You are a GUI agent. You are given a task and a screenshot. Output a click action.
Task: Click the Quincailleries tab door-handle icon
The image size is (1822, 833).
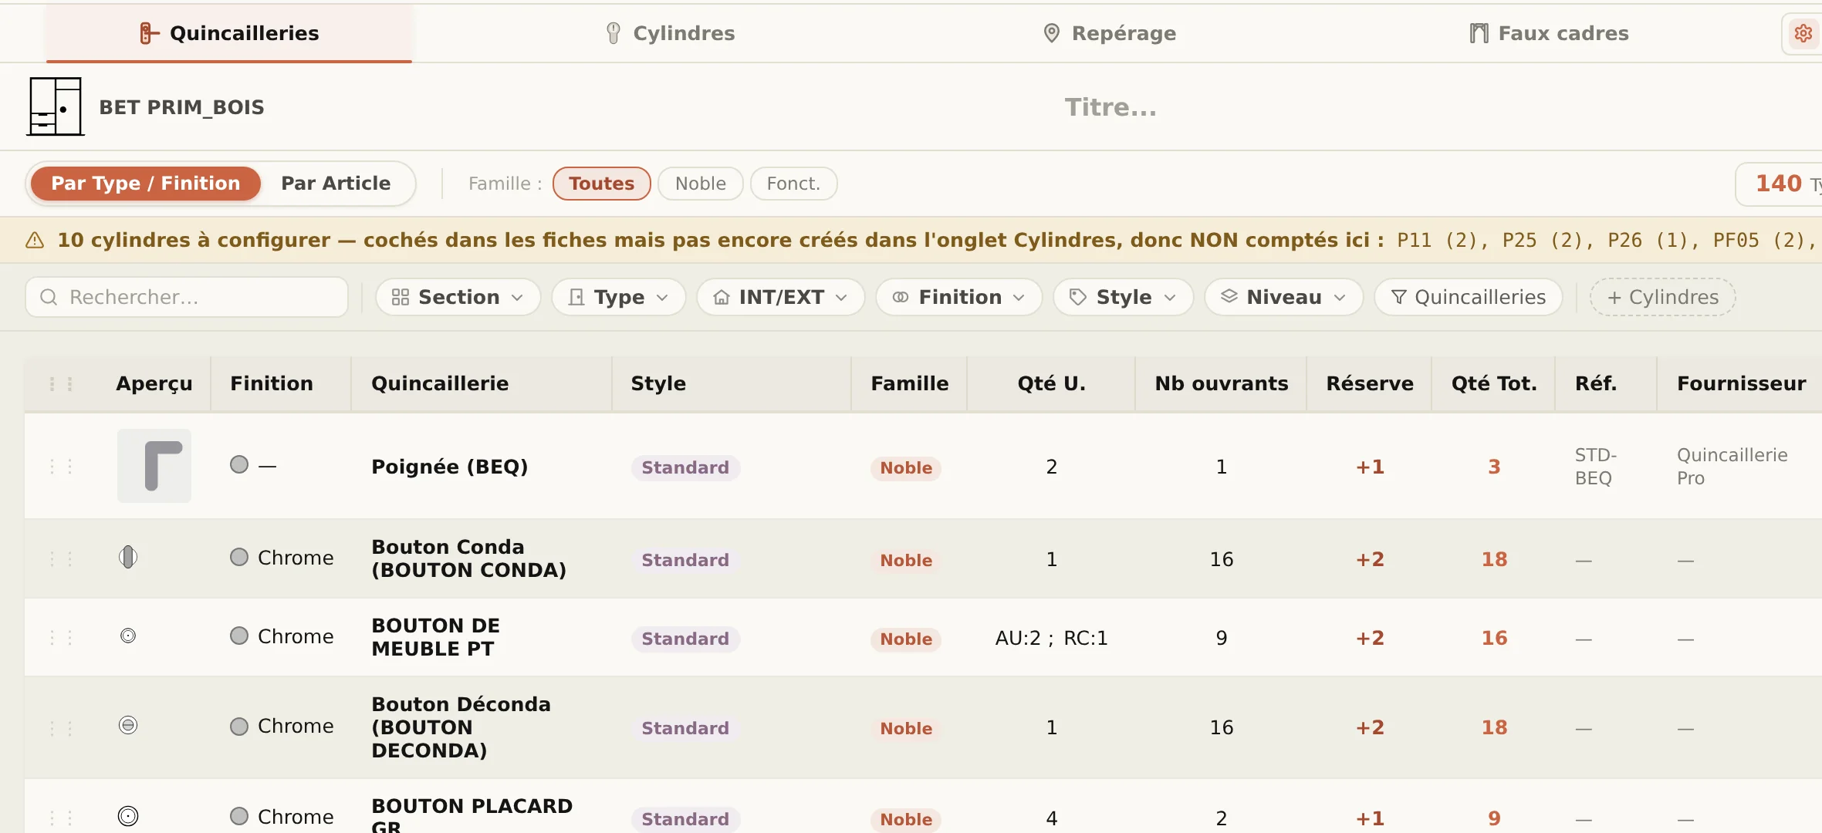[149, 33]
